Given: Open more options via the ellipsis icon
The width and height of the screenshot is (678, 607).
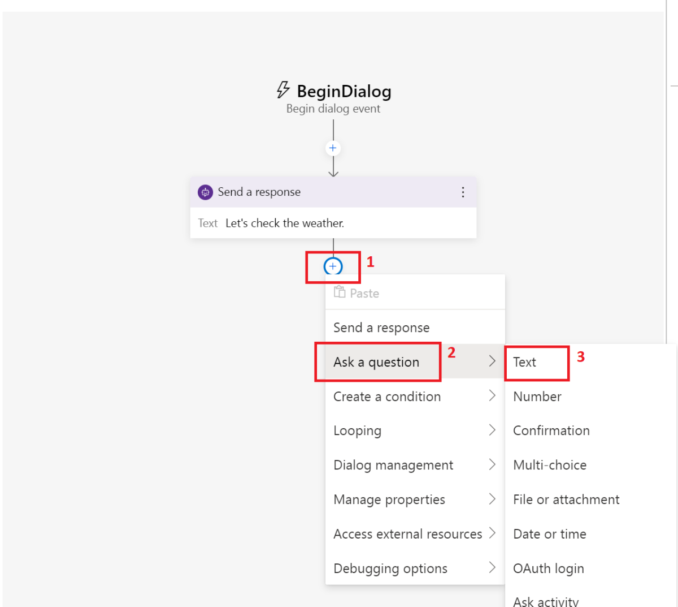Looking at the screenshot, I should [x=463, y=192].
